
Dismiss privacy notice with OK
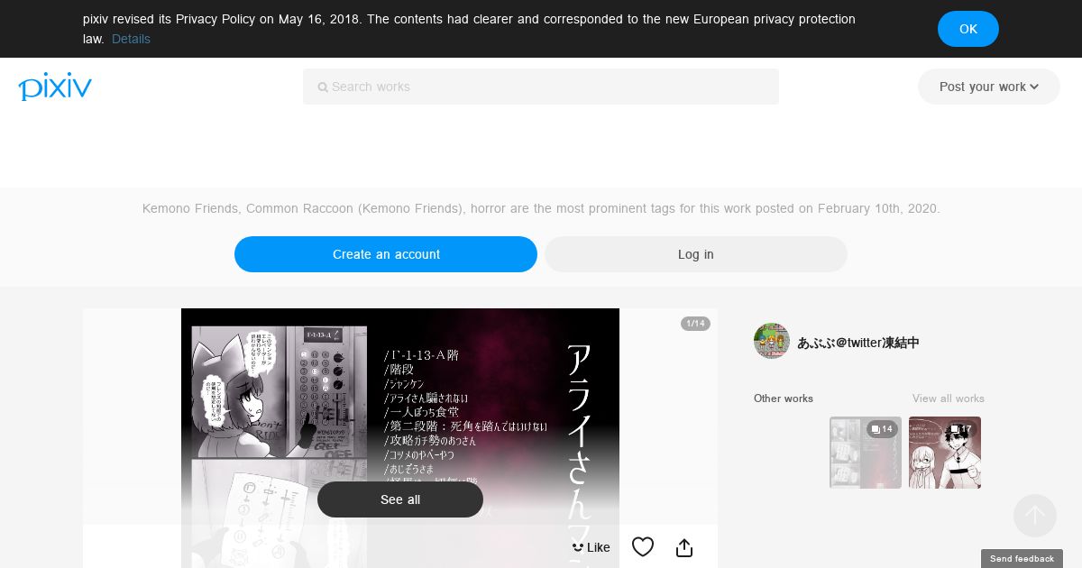click(968, 29)
